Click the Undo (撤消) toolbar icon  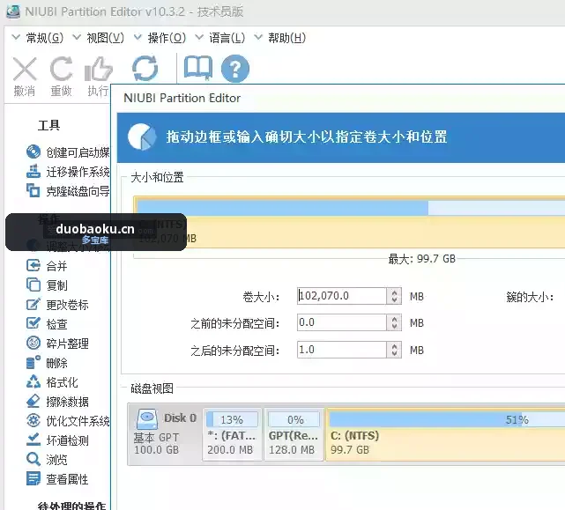(x=25, y=69)
